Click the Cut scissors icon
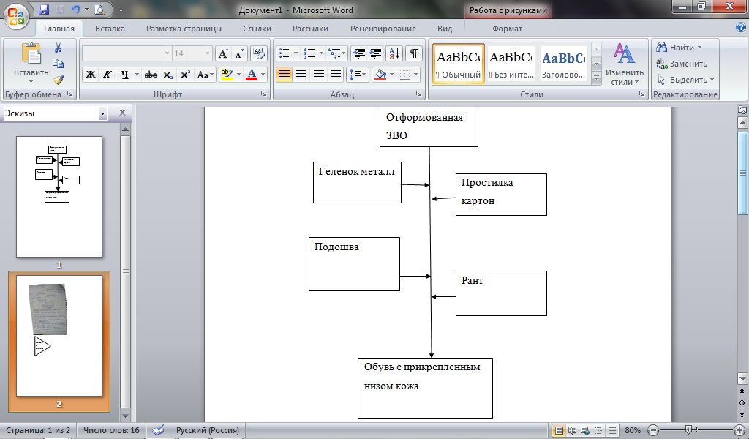 (x=59, y=48)
